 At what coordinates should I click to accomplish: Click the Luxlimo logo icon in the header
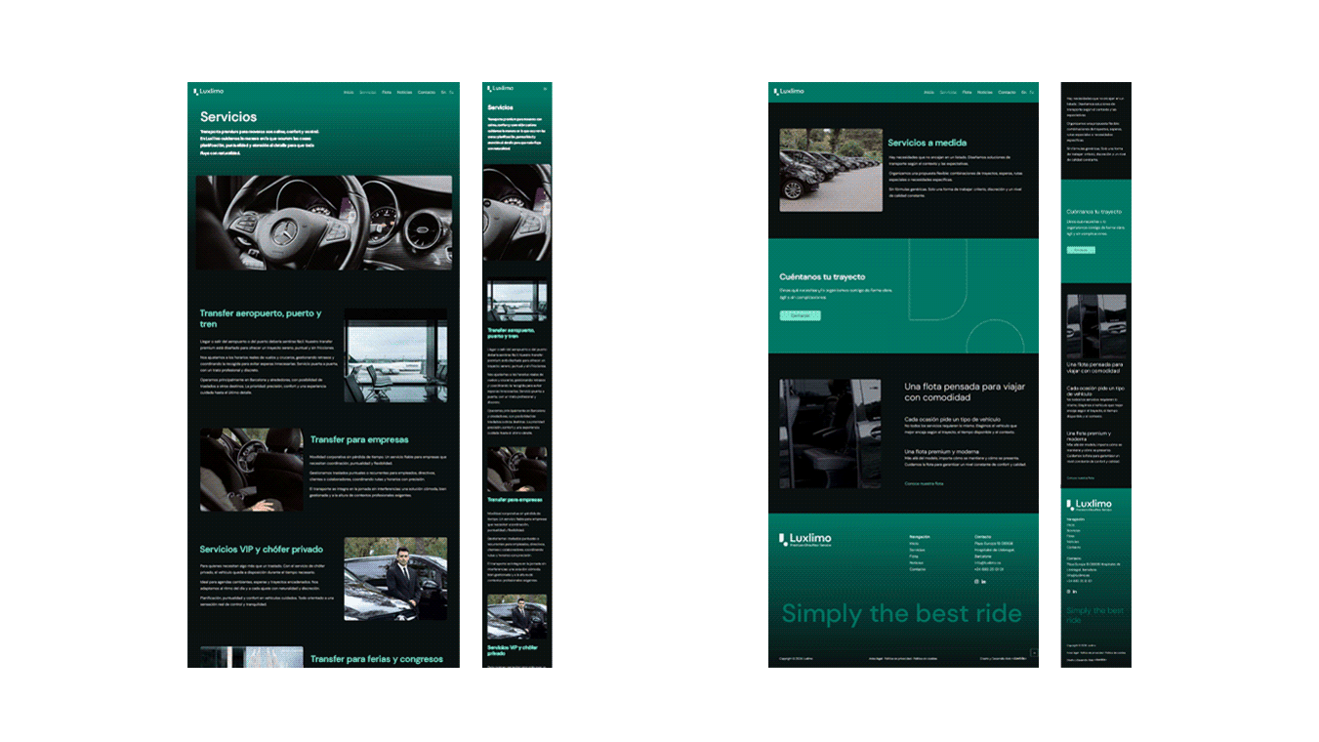coord(775,91)
